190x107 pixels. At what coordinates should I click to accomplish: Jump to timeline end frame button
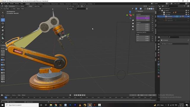coord(85,95)
